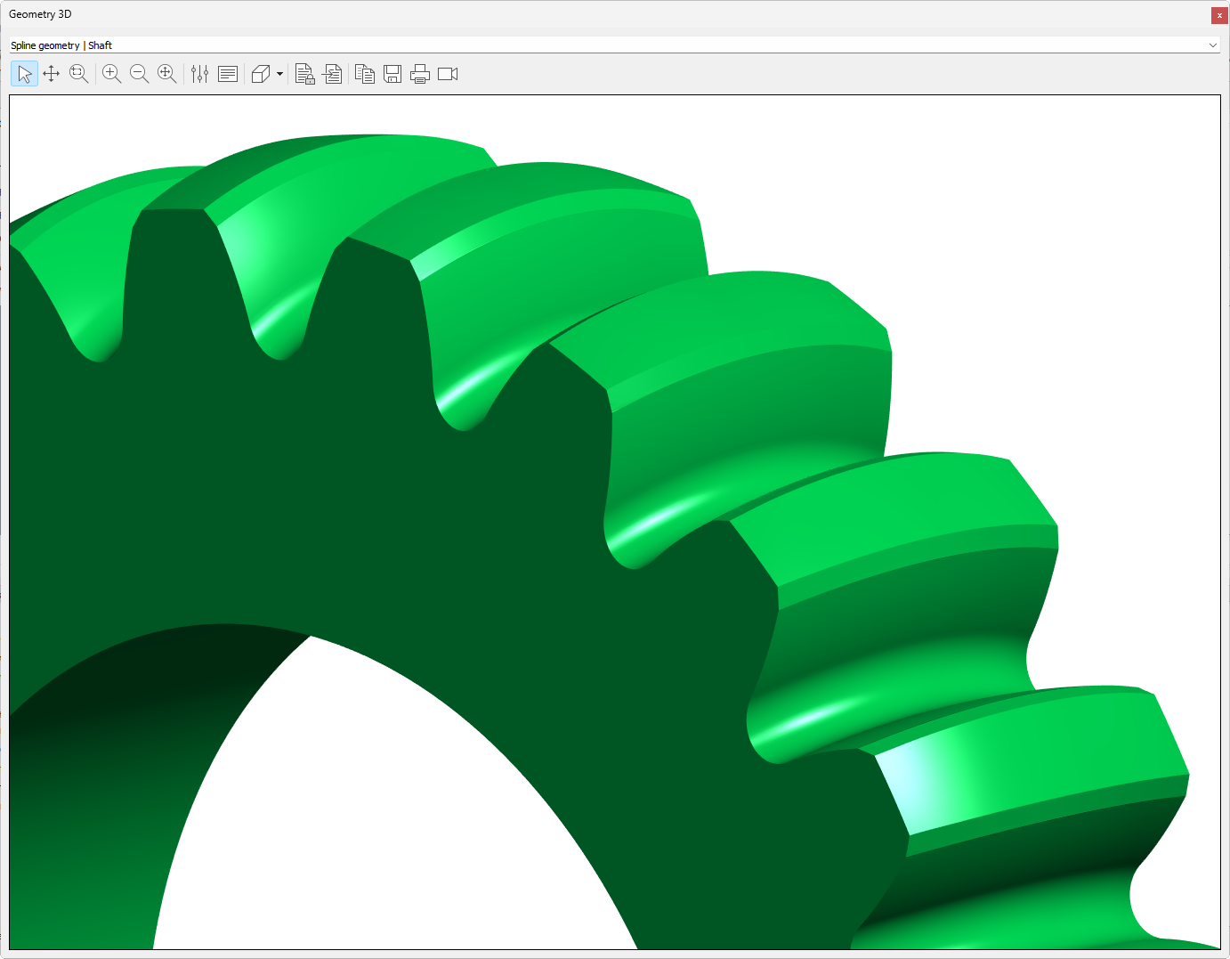Save the graphic with the floppy disk icon
Viewport: 1230px width, 959px height.
[x=392, y=74]
